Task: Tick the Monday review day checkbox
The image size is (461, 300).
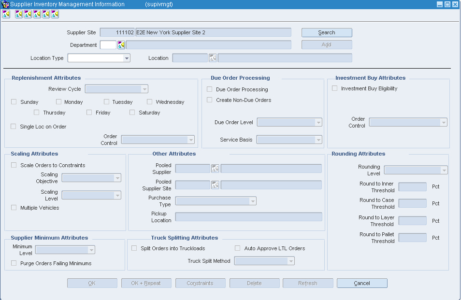Action: [59, 101]
